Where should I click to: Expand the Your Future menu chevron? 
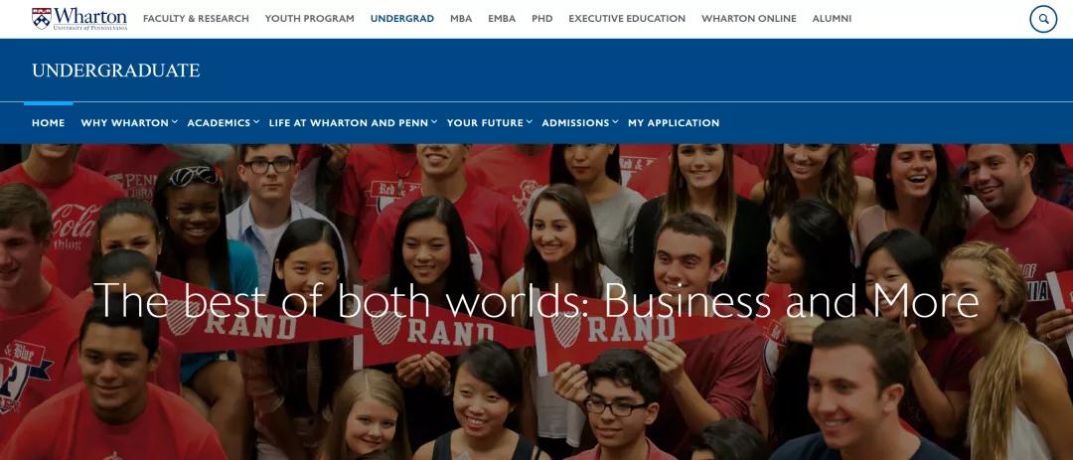point(529,122)
